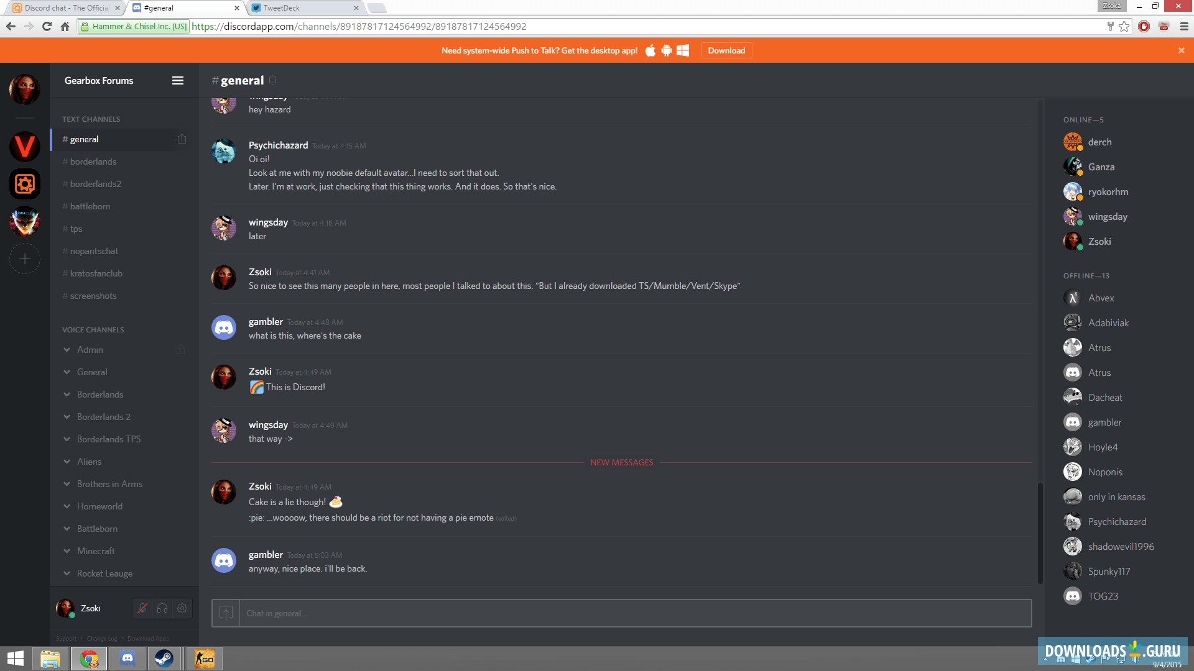Select the #borderlands text channel
1194x671 pixels.
pos(93,160)
